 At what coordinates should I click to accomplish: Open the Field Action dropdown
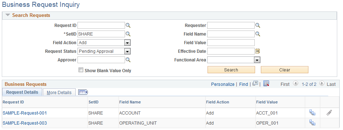(127, 43)
